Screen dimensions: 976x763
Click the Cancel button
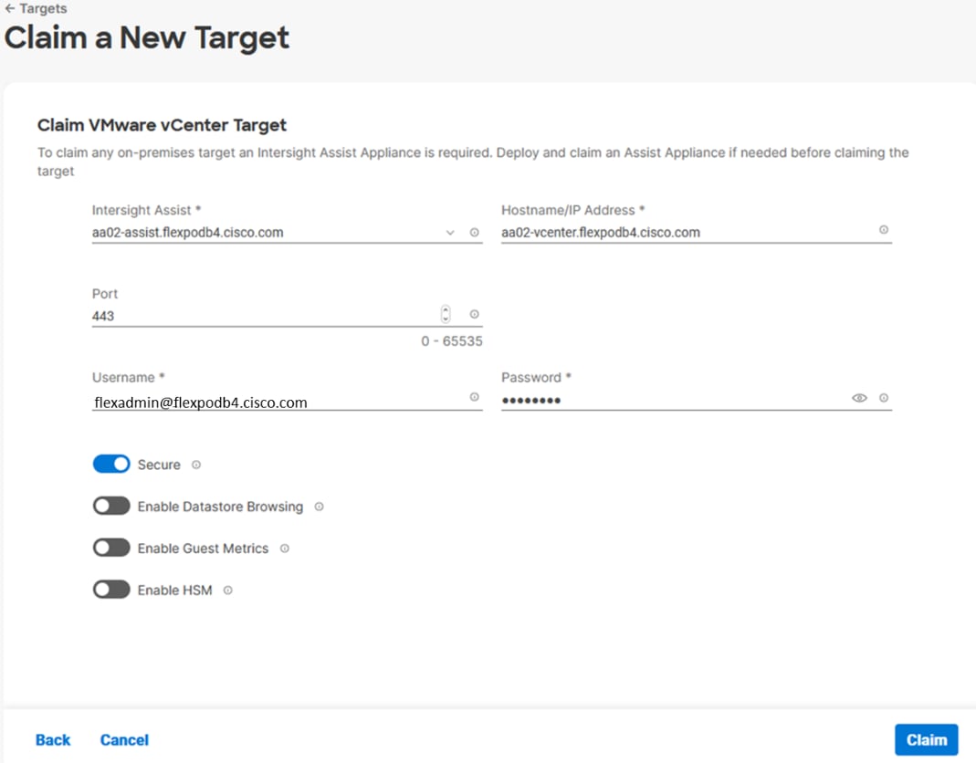coord(124,740)
